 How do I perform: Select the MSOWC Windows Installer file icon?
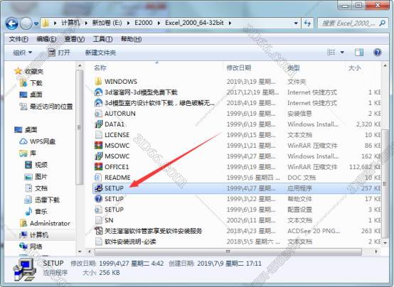point(98,156)
